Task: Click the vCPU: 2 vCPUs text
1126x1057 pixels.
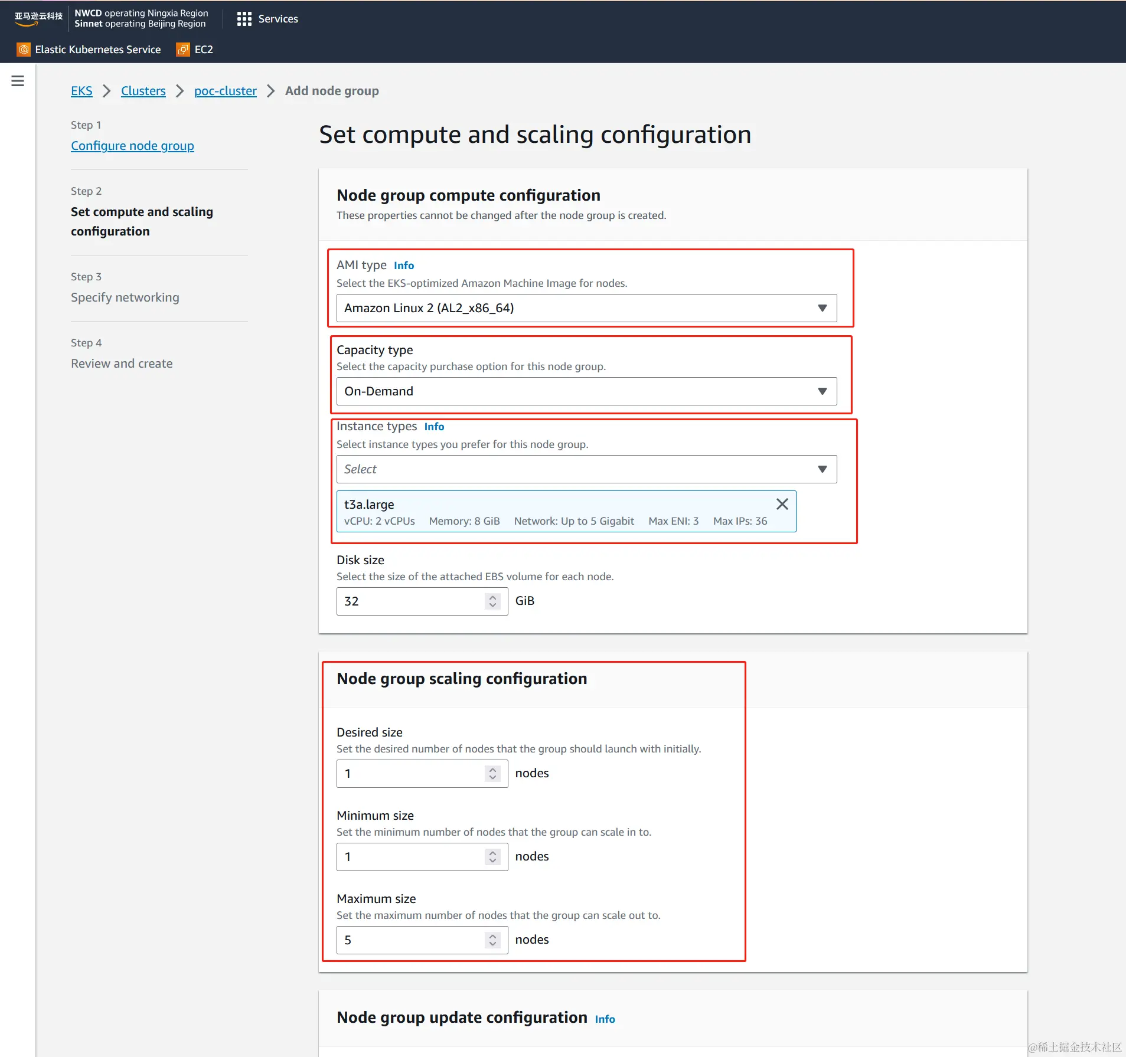Action: click(x=379, y=521)
